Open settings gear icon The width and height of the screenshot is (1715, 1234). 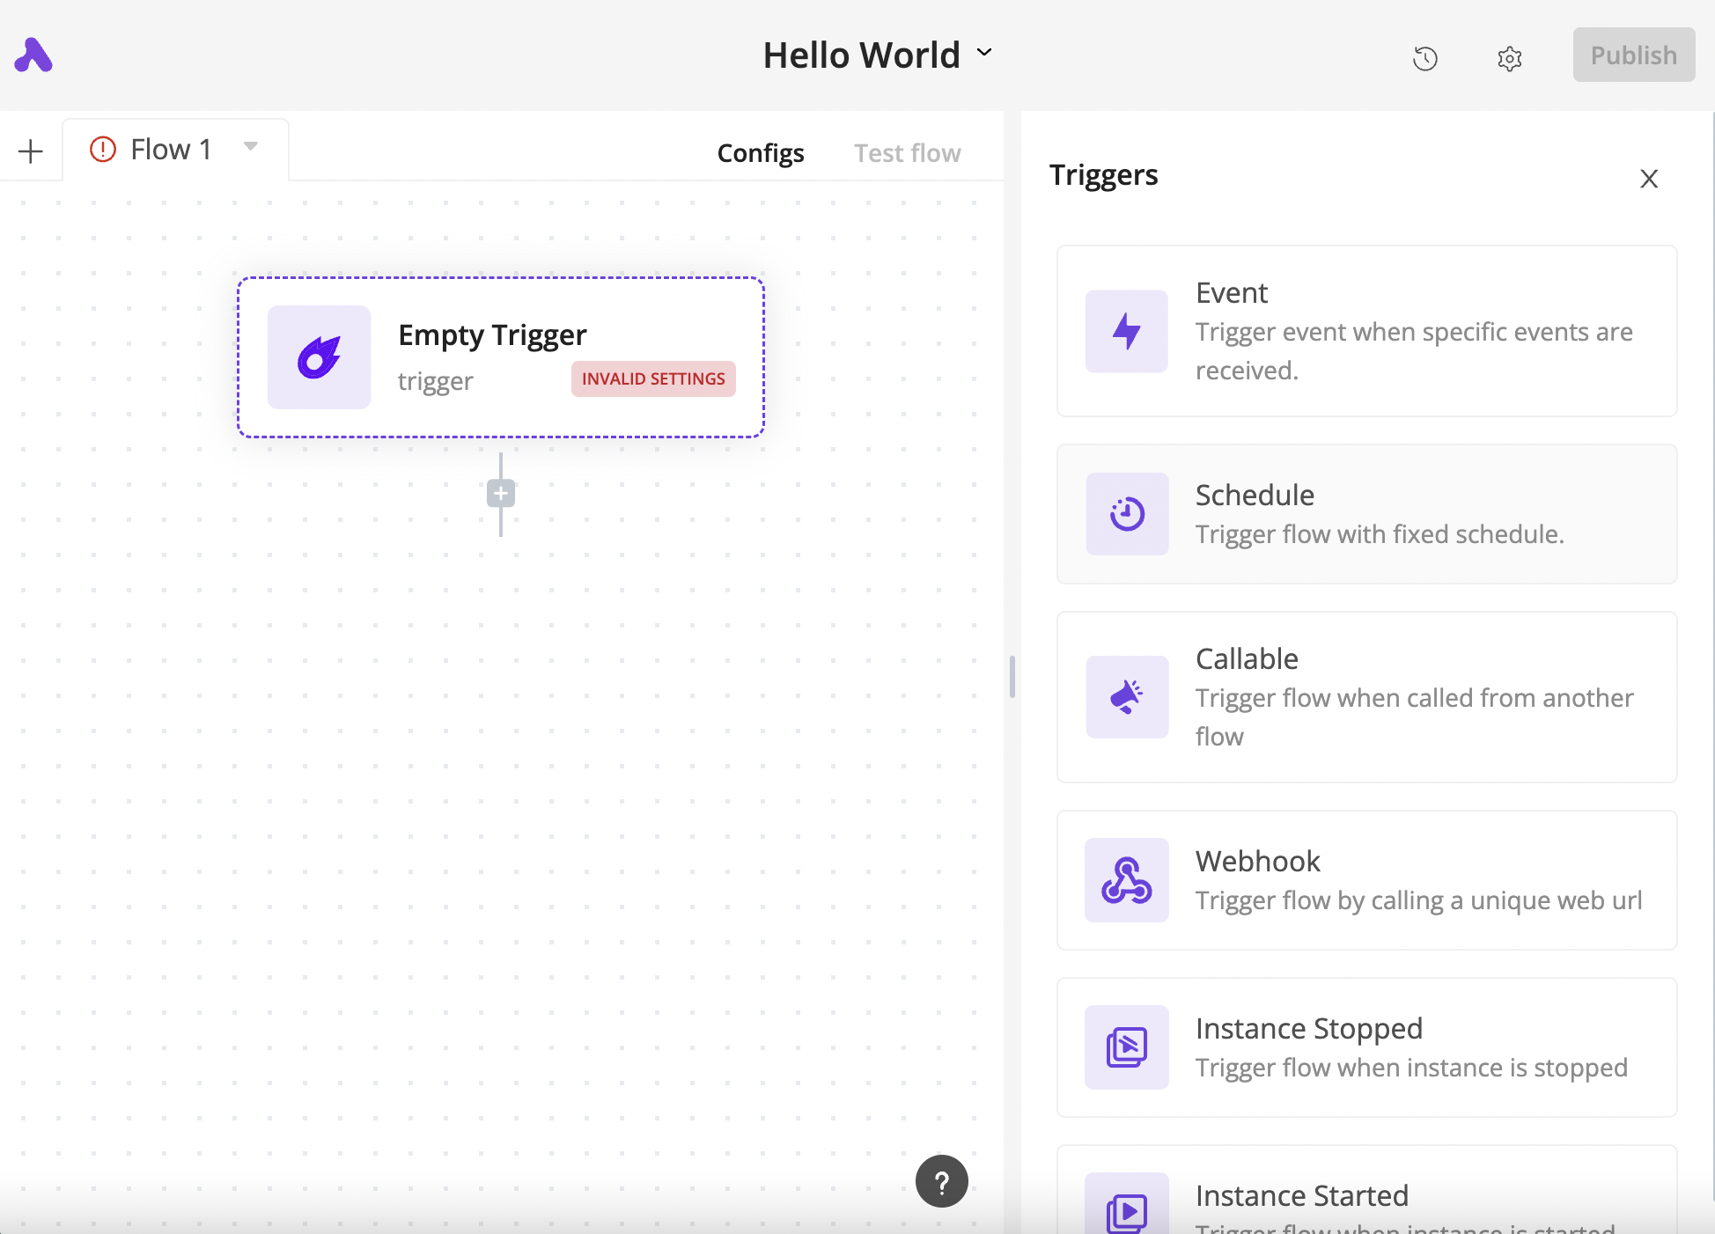coord(1509,59)
